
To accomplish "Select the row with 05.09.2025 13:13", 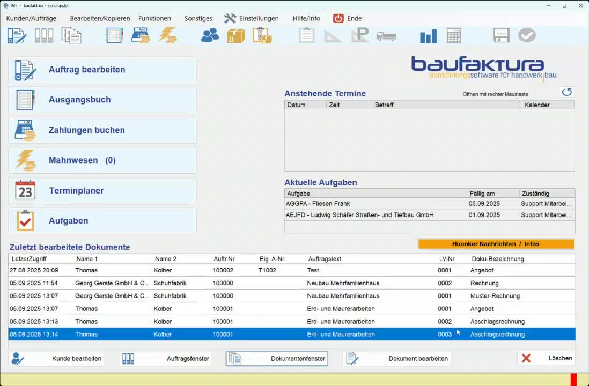I will (x=291, y=322).
